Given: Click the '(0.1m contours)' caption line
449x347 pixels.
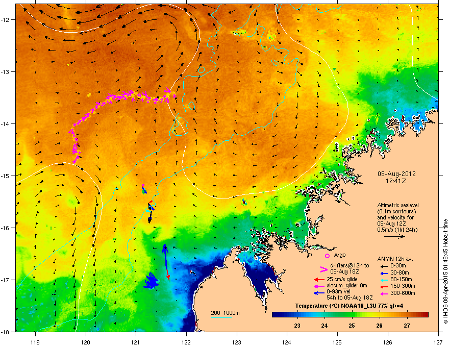Looking at the screenshot, I should 396,212.
